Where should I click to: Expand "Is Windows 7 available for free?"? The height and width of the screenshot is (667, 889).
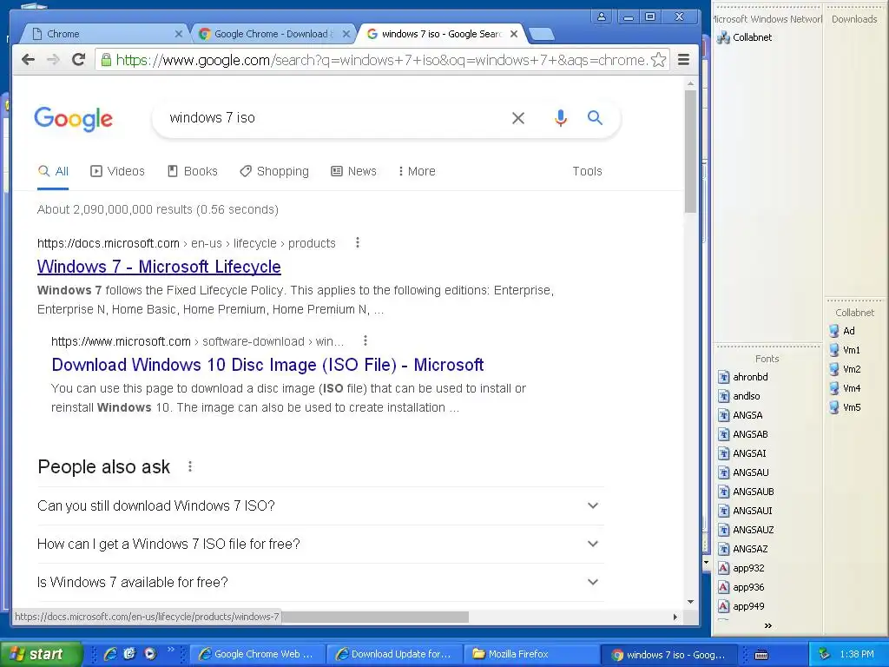click(x=320, y=582)
